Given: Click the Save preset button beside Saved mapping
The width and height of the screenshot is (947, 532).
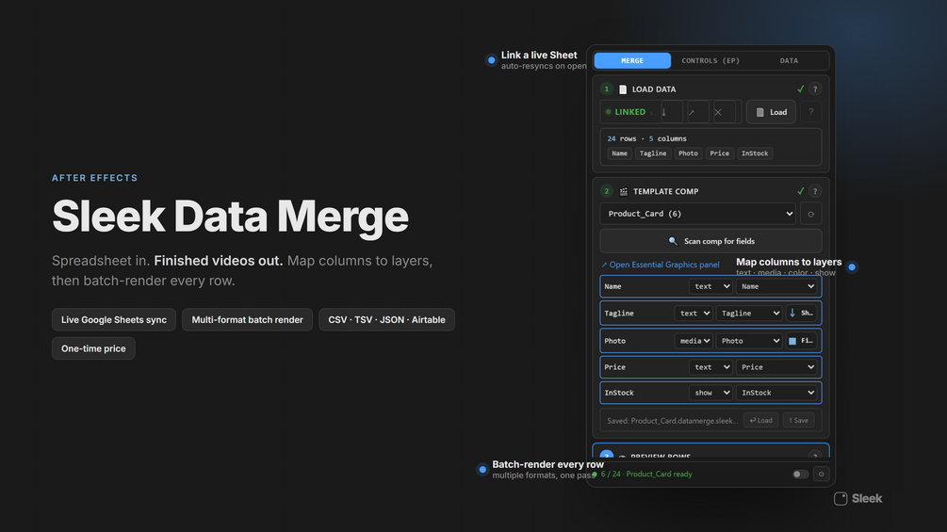Looking at the screenshot, I should [798, 420].
